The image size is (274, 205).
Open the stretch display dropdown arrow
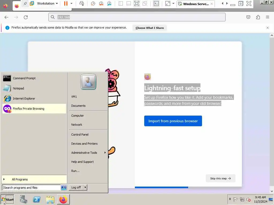173,3
